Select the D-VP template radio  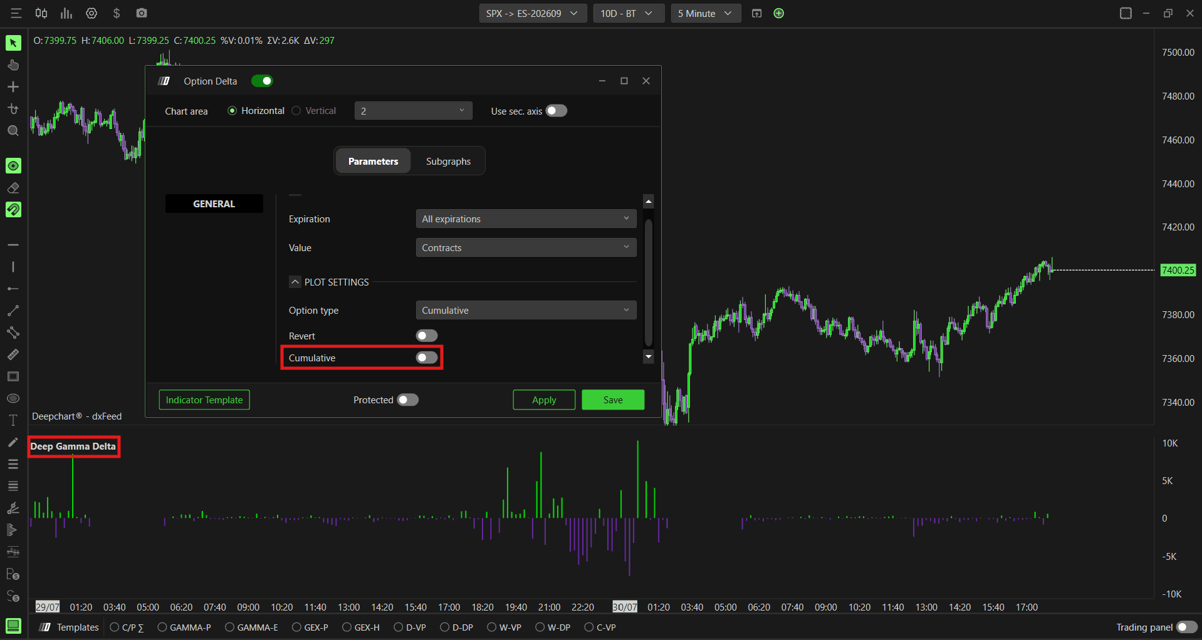399,627
